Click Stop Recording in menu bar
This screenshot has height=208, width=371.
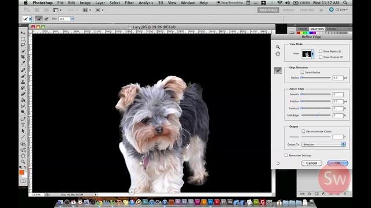pos(230,3)
